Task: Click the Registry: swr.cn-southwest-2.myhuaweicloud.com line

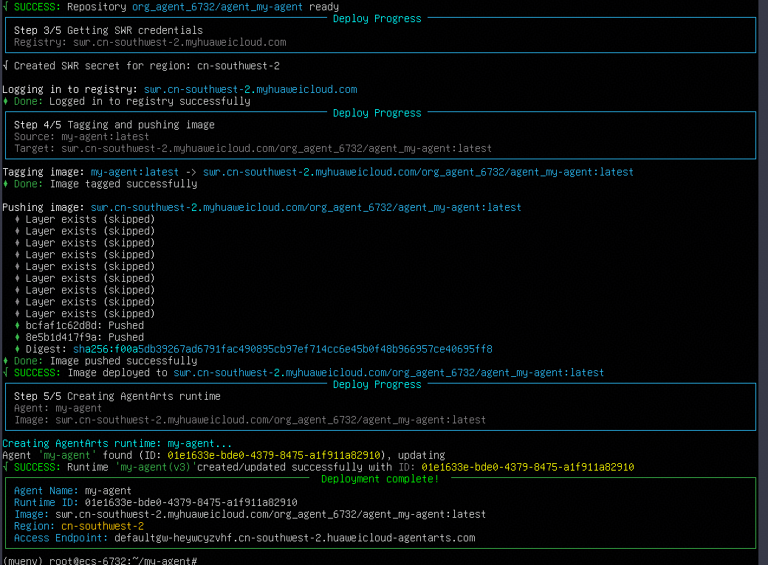Action: (150, 43)
